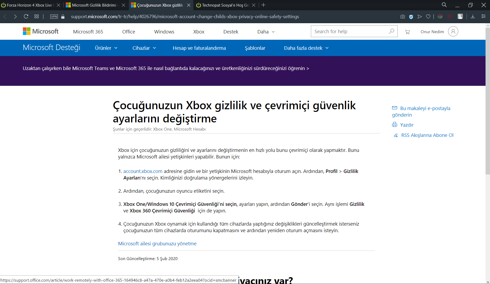Viewport: 490px width, 284px height.
Task: Open the shopping cart icon
Action: click(x=407, y=32)
